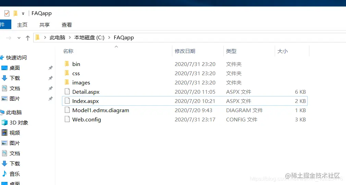
Task: Go up one folder level with up arrow
Action: (28, 38)
